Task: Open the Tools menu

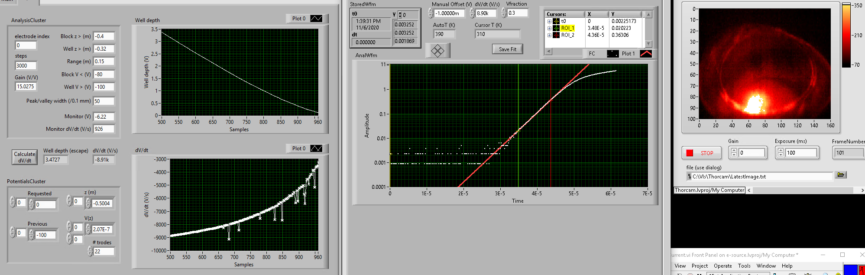Action: coord(744,266)
